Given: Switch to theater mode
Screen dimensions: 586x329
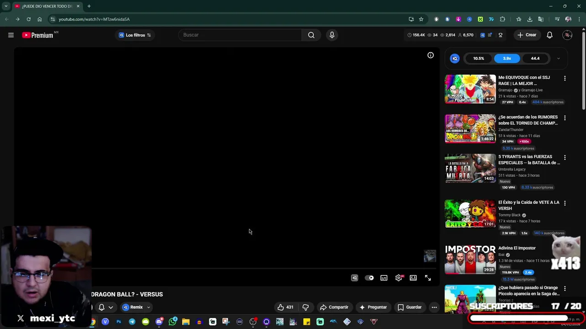Looking at the screenshot, I should tap(413, 278).
